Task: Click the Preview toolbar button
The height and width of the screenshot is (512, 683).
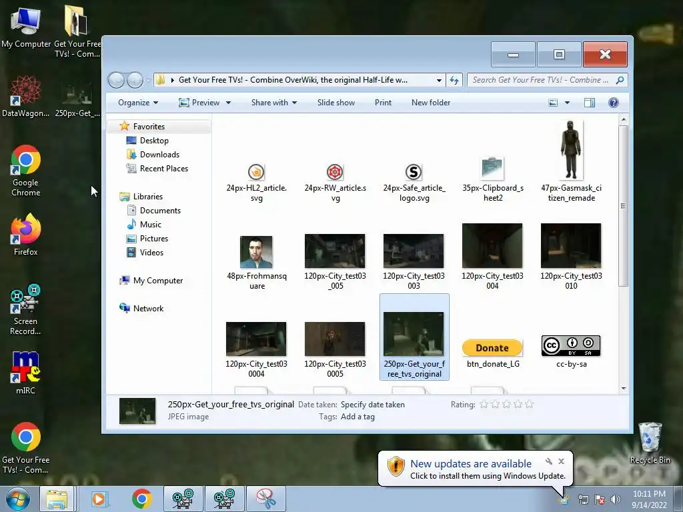Action: [199, 103]
